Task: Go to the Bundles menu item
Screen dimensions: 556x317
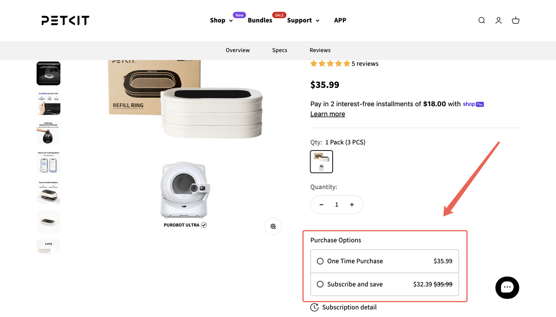Action: [x=260, y=20]
